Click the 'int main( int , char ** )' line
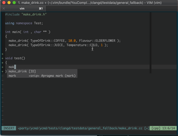This screenshot has height=136, width=178. click(28, 32)
